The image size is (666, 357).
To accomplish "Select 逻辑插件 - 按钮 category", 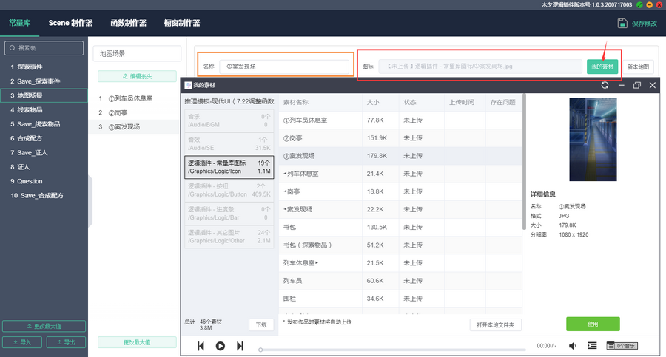I will pyautogui.click(x=228, y=190).
